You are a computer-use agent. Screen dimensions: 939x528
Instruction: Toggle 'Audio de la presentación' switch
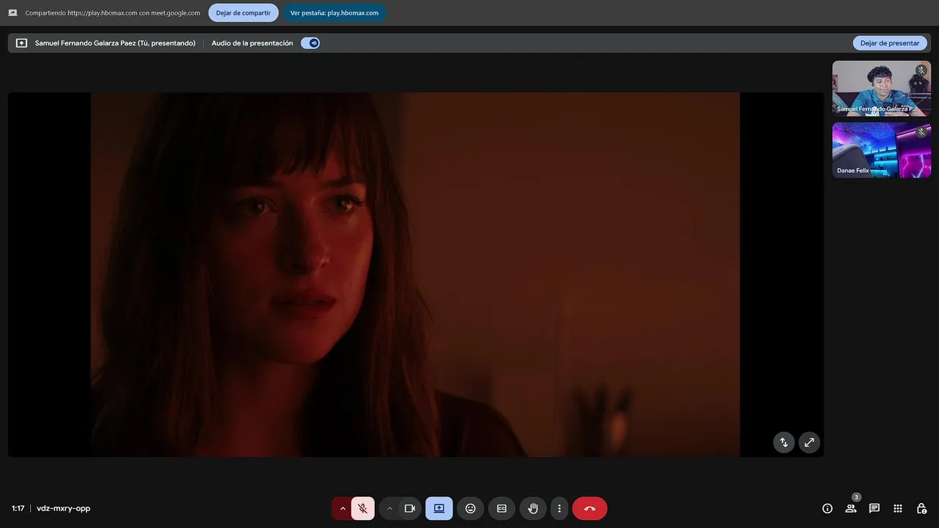[x=310, y=43]
